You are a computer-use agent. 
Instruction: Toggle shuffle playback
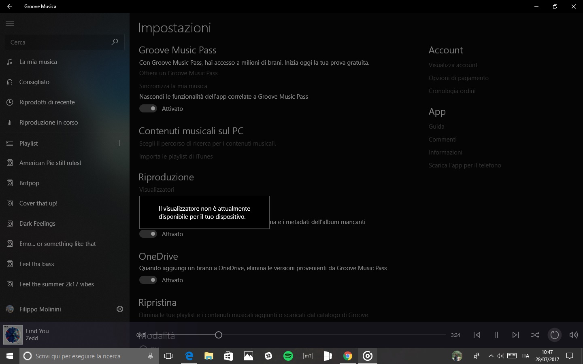[x=535, y=335]
